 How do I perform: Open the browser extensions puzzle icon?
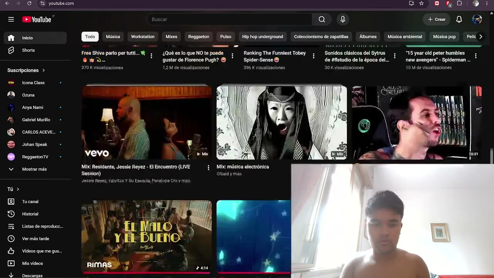tap(459, 3)
